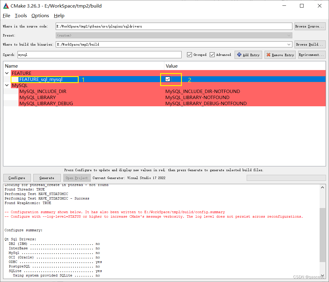Click Browse Build button
329x282 pixels.
[310, 44]
